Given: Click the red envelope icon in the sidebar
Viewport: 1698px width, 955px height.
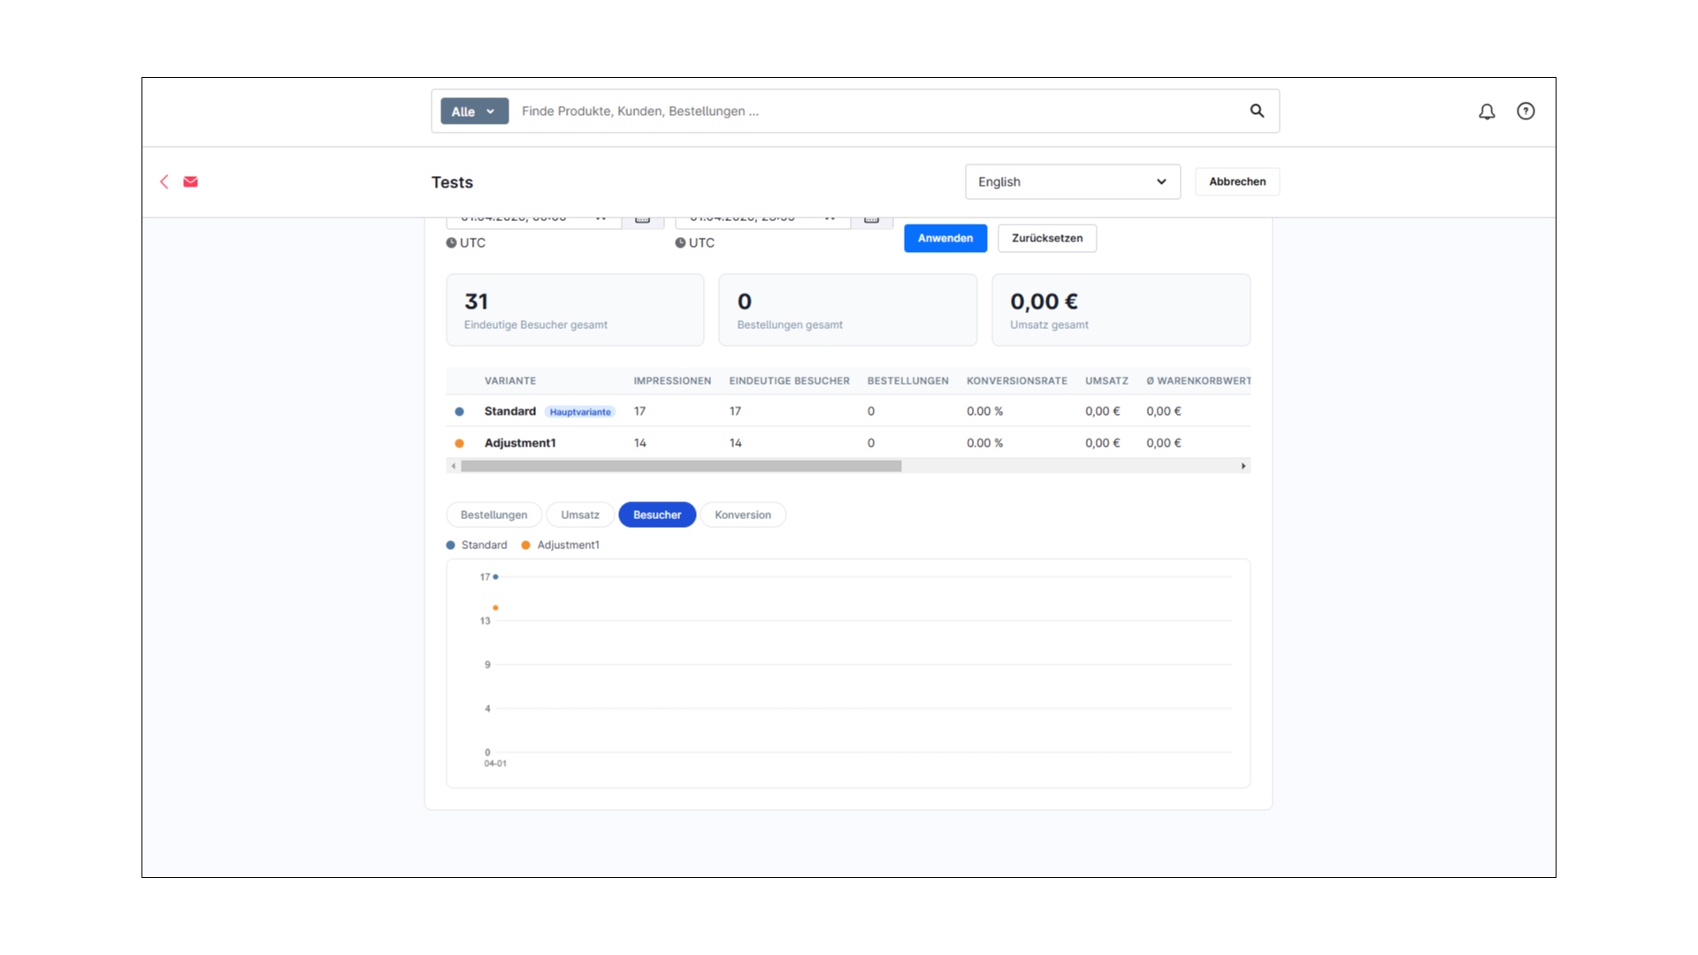Looking at the screenshot, I should [x=190, y=181].
